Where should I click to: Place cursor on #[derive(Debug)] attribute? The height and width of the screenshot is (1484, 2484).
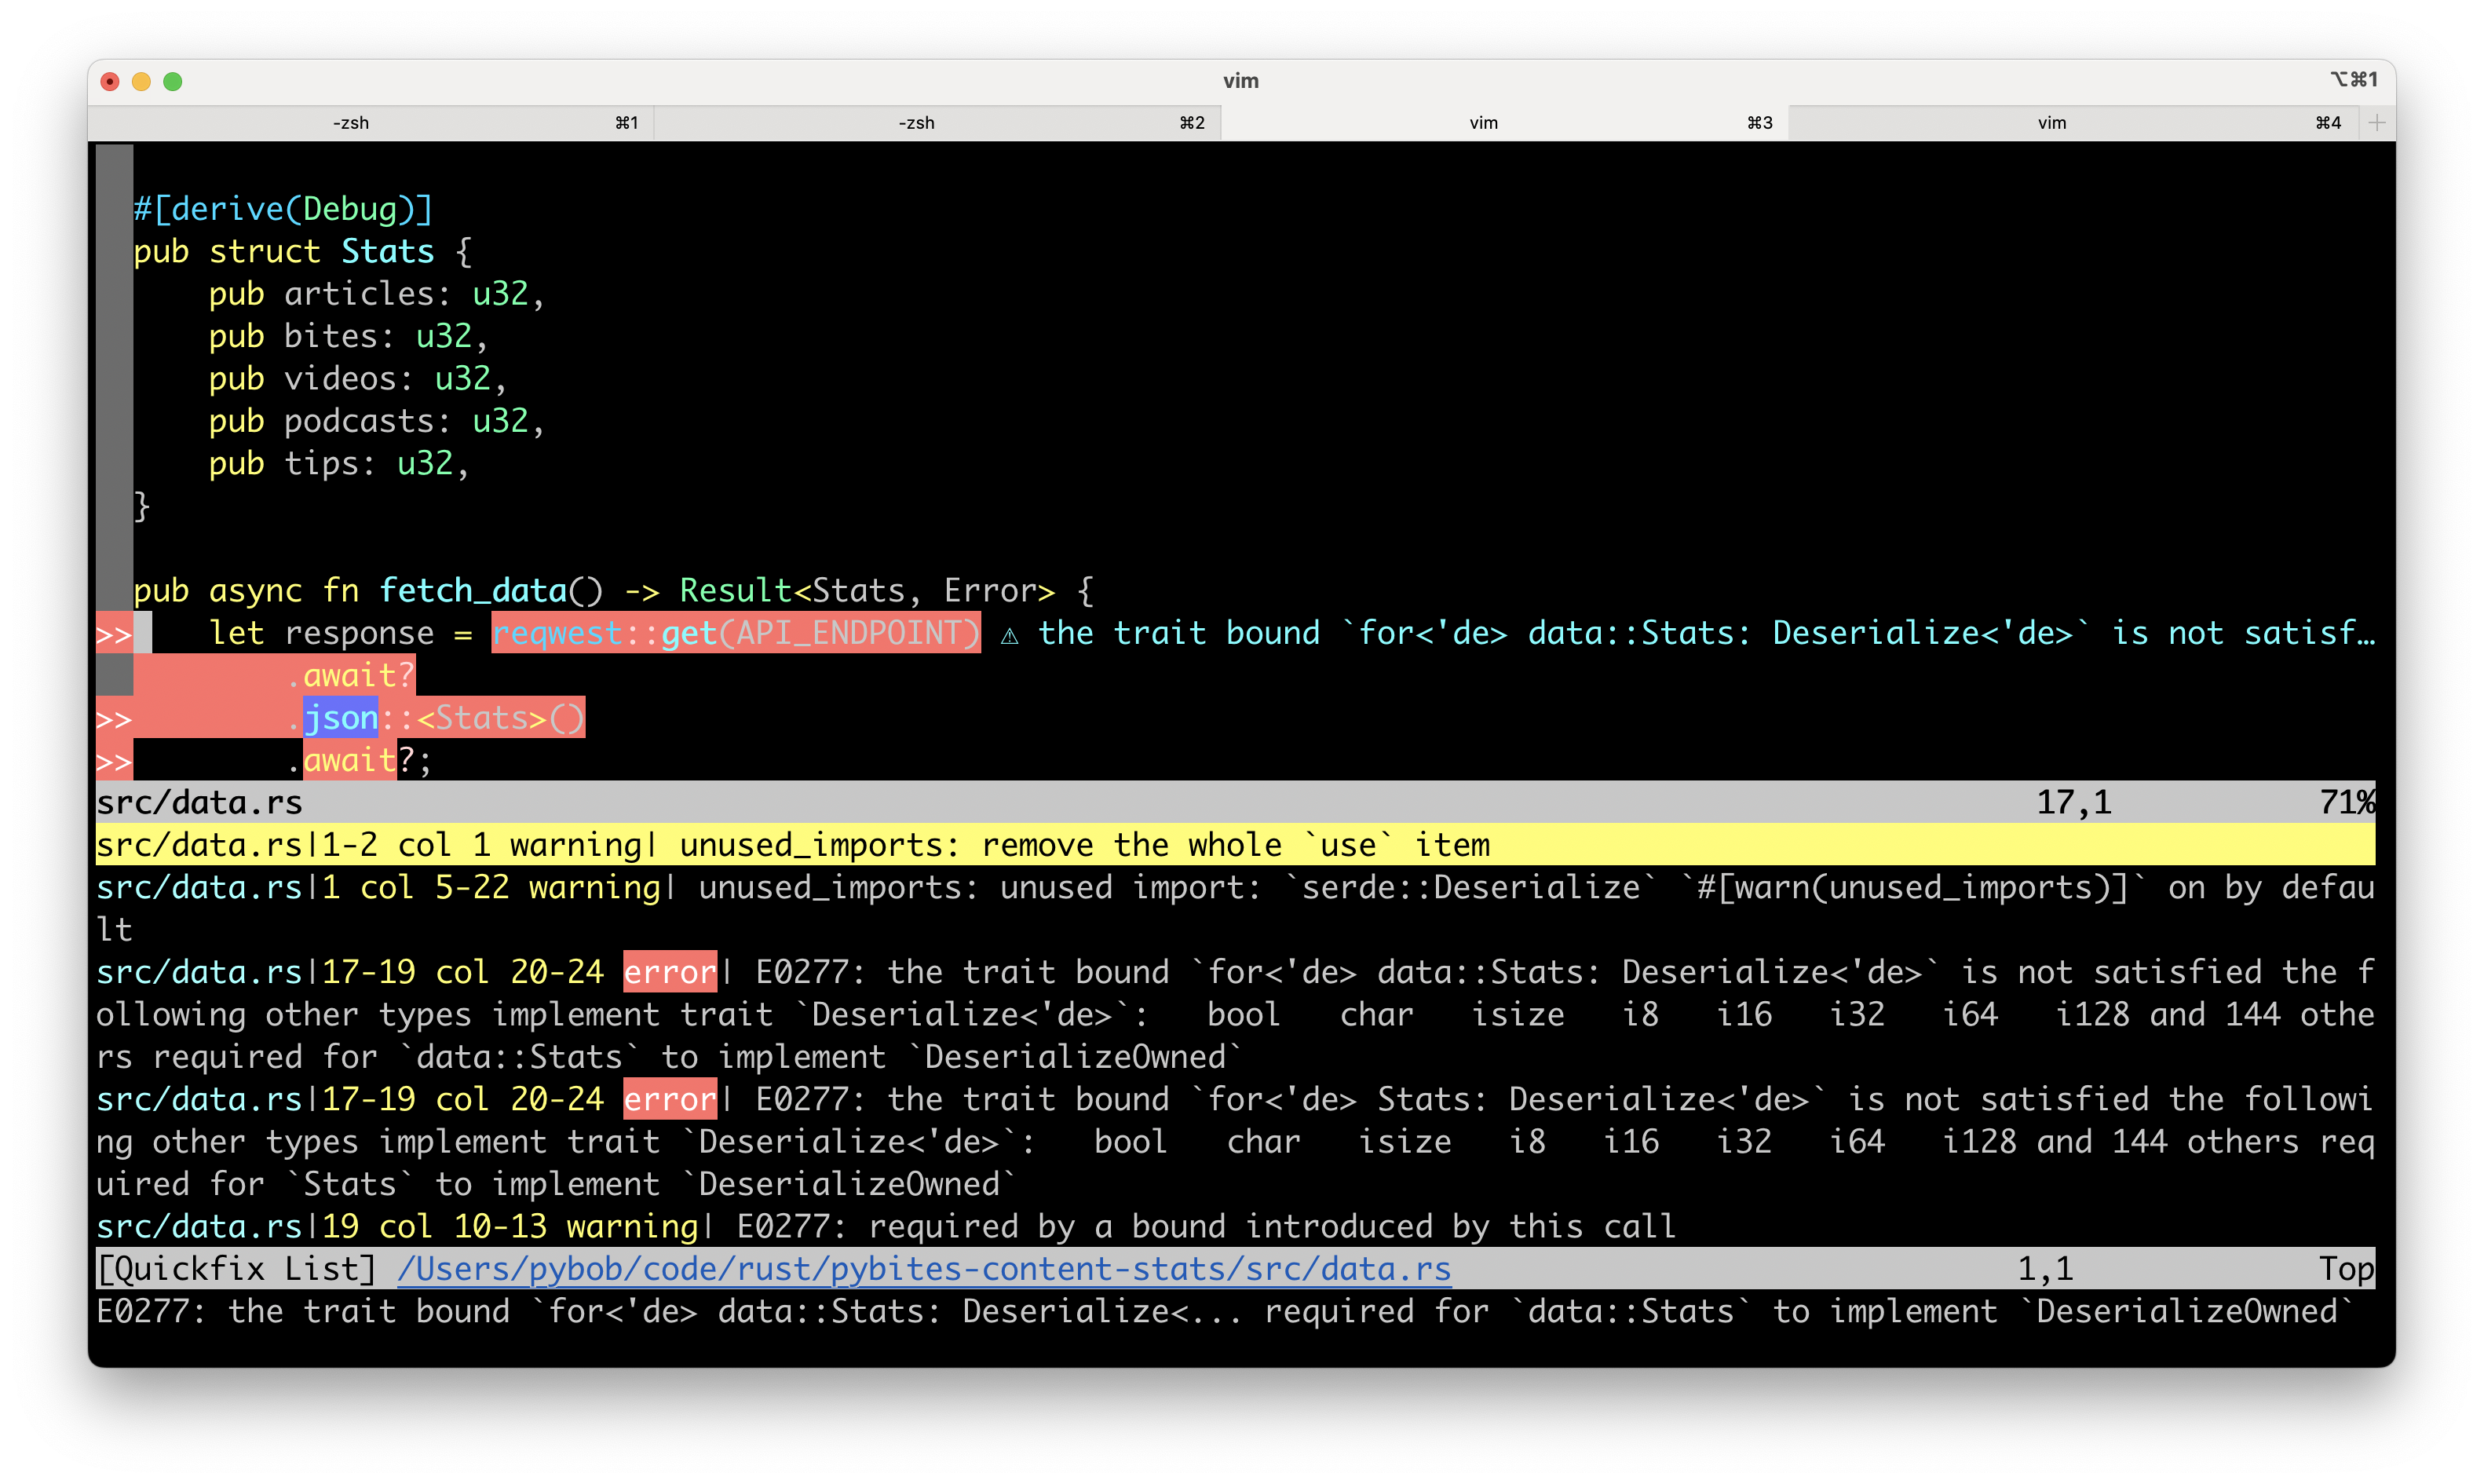click(284, 209)
